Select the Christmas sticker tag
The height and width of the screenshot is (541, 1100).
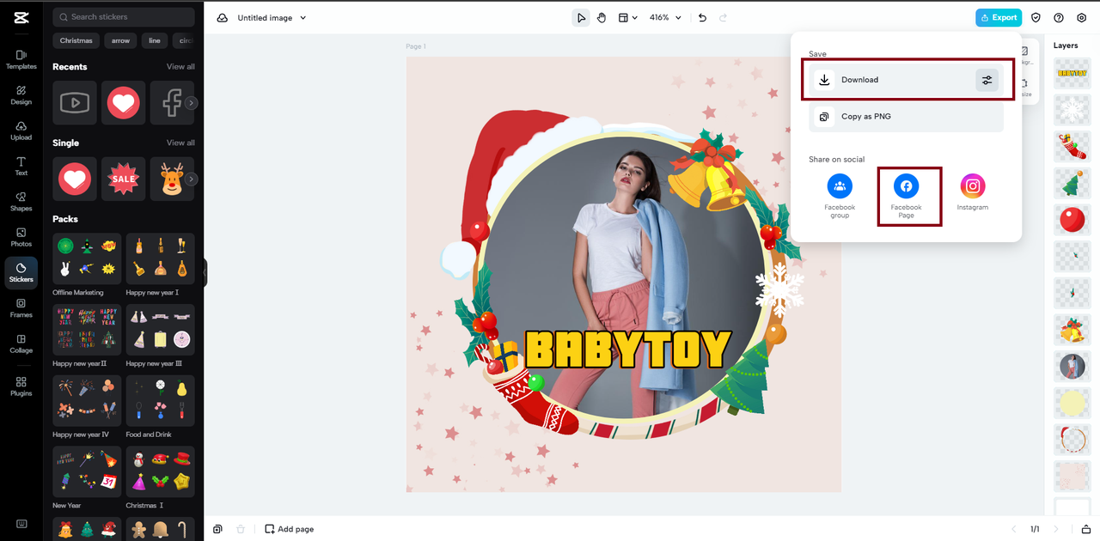point(76,40)
